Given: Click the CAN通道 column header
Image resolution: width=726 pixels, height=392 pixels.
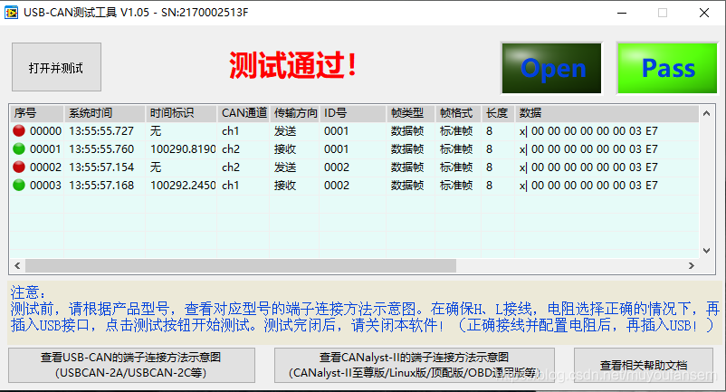Looking at the screenshot, I should click(244, 113).
